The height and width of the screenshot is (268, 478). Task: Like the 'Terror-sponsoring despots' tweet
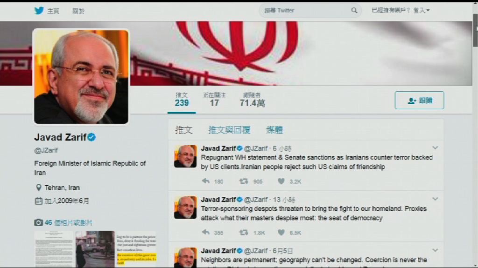[281, 233]
